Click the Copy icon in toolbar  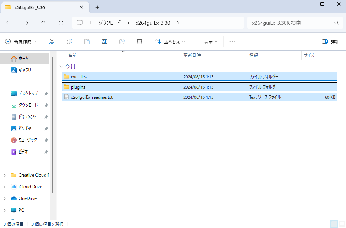pos(69,42)
